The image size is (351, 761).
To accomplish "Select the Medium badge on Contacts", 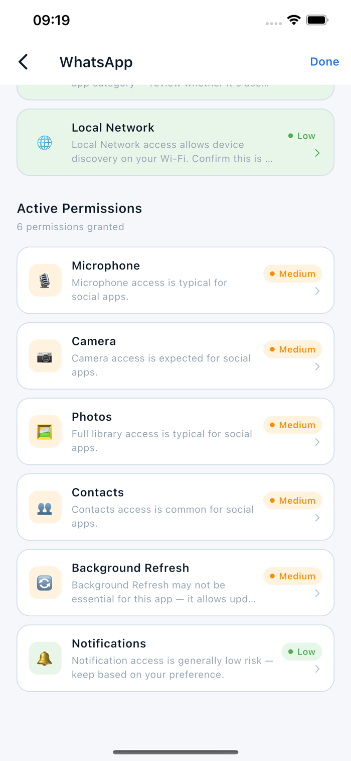I will tap(293, 501).
